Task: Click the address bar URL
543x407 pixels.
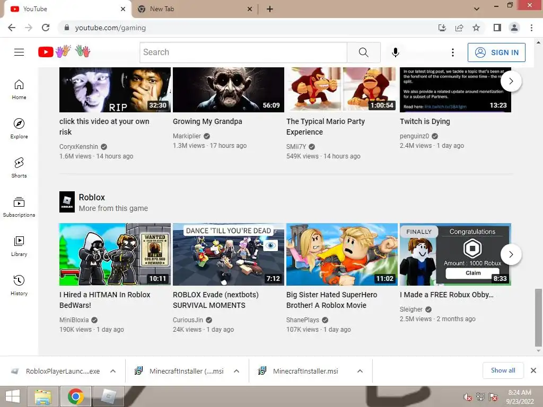Action: (110, 28)
